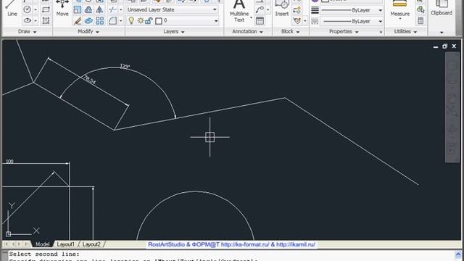The image size is (464, 261).
Task: Click the command line scrollbar arrow
Action: (x=457, y=254)
